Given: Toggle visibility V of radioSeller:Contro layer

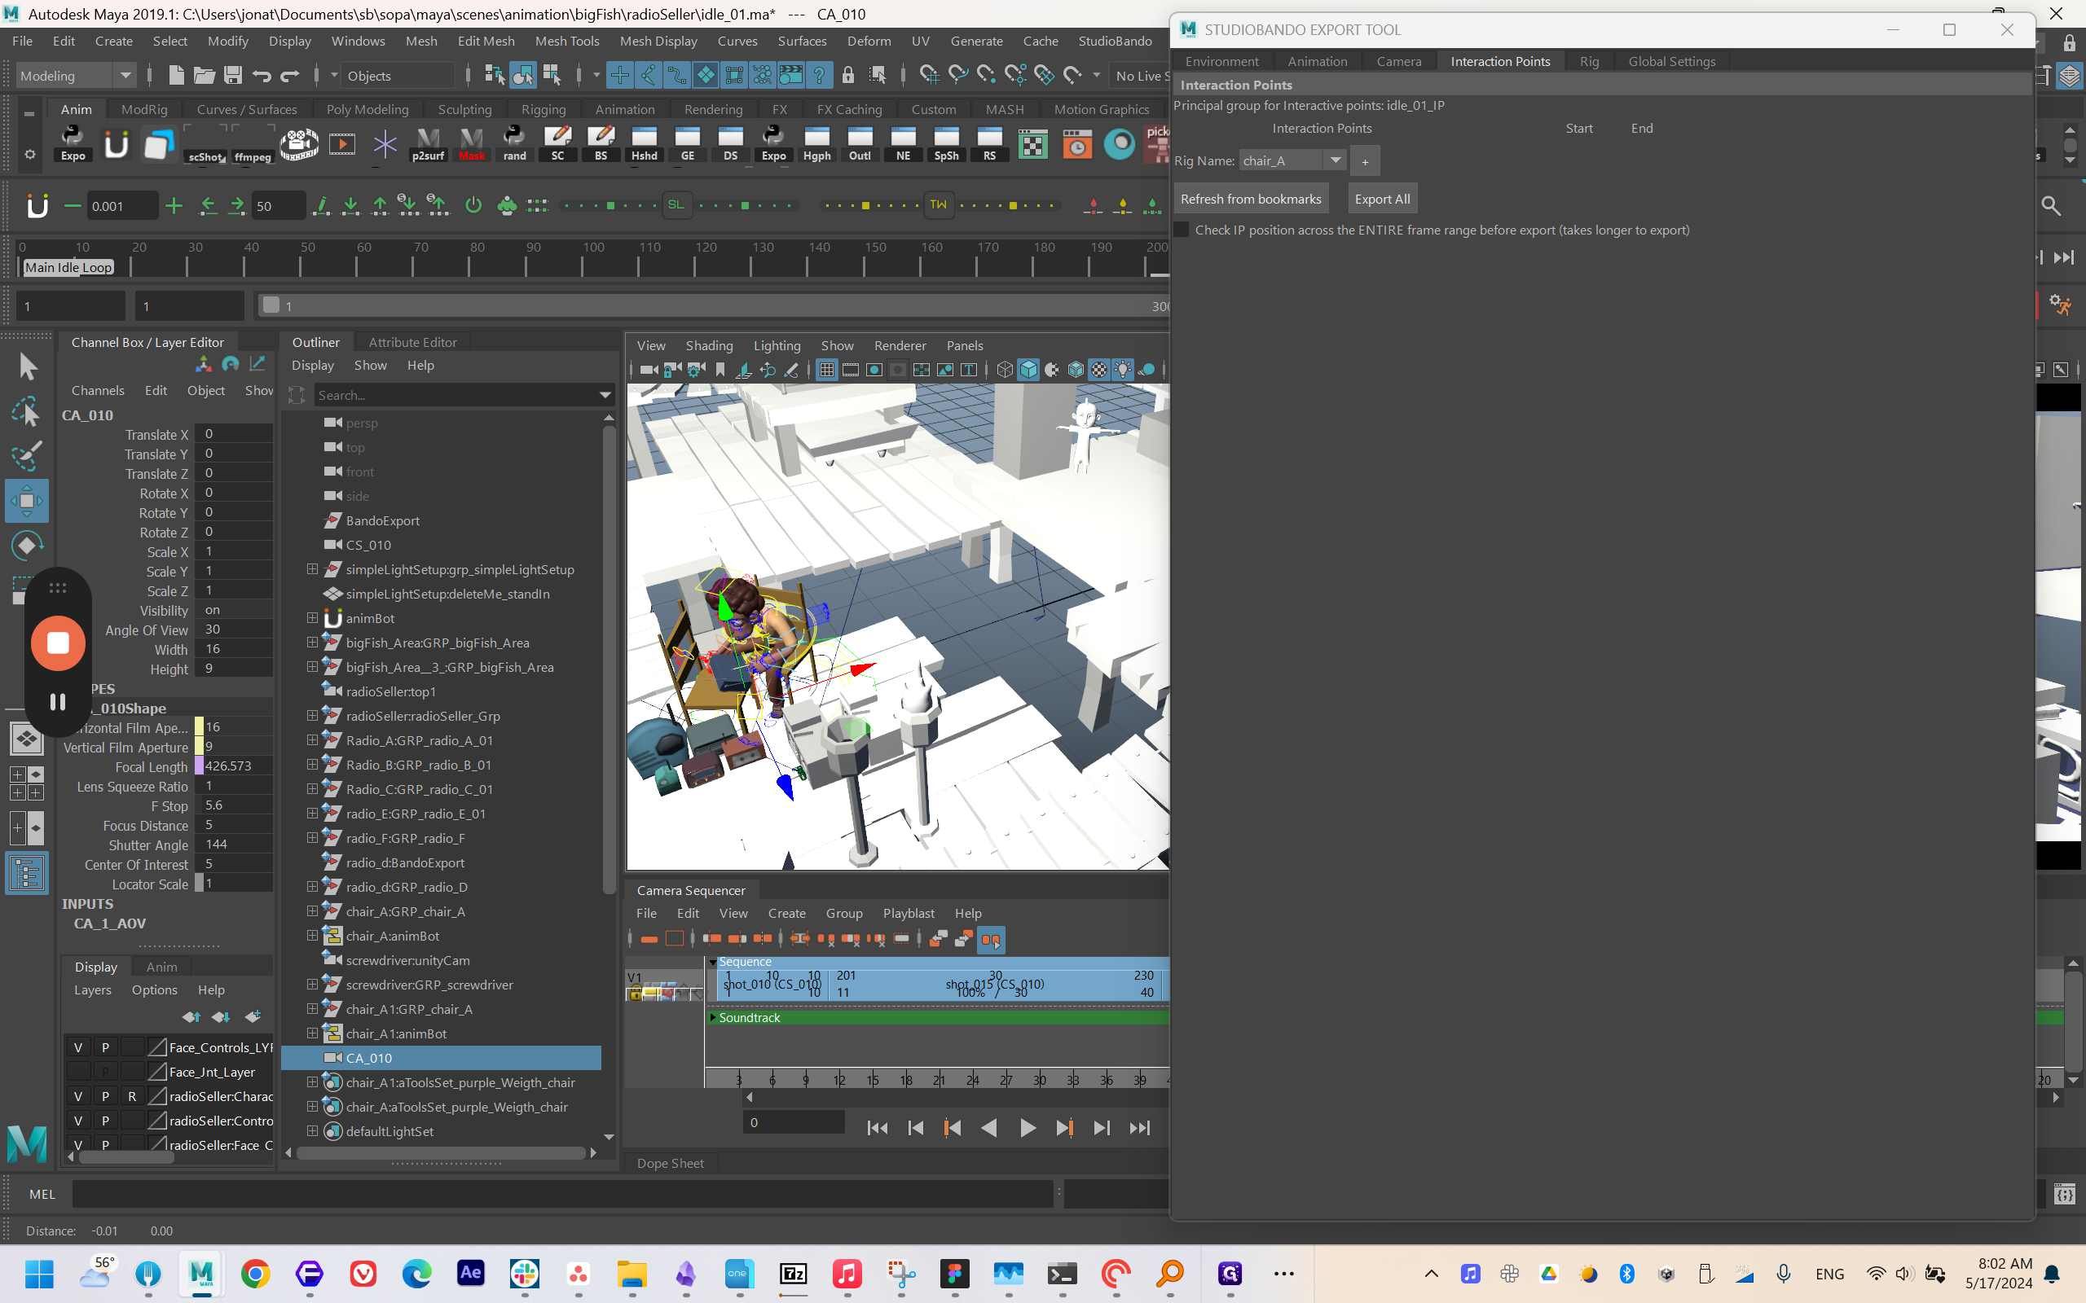Looking at the screenshot, I should (77, 1121).
